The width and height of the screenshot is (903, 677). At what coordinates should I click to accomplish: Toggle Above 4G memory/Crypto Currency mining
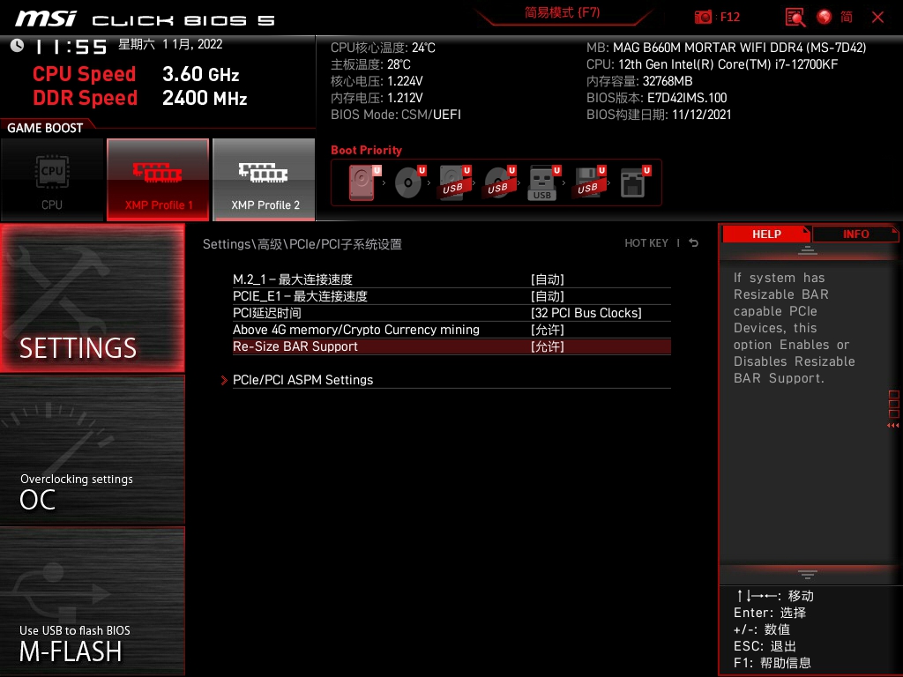(x=451, y=330)
